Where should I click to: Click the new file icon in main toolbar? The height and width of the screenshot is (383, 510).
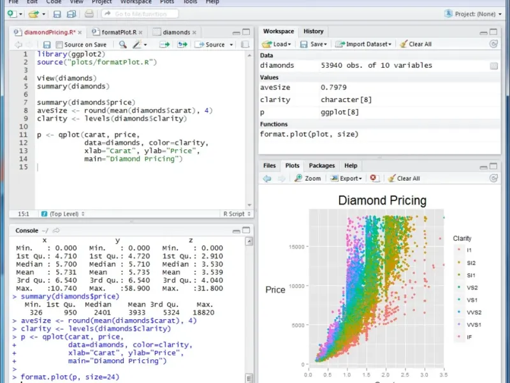point(12,14)
